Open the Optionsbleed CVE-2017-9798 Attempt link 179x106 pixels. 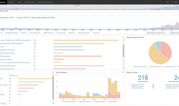point(15,63)
